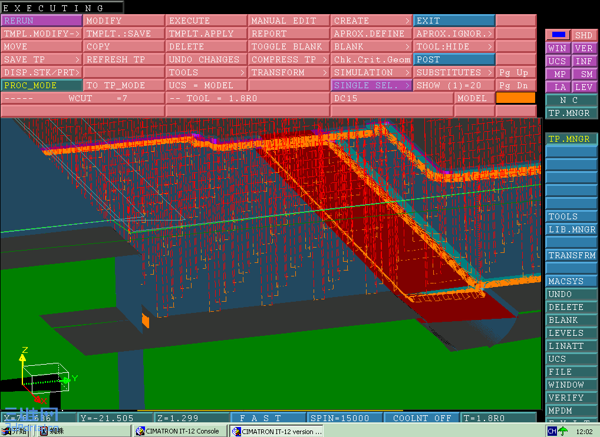Click the POST button

pos(454,59)
